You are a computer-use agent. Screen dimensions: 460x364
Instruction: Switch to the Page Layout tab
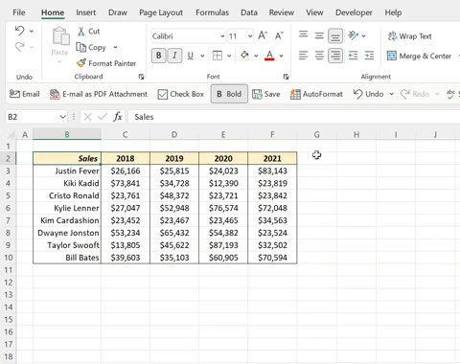coord(161,12)
